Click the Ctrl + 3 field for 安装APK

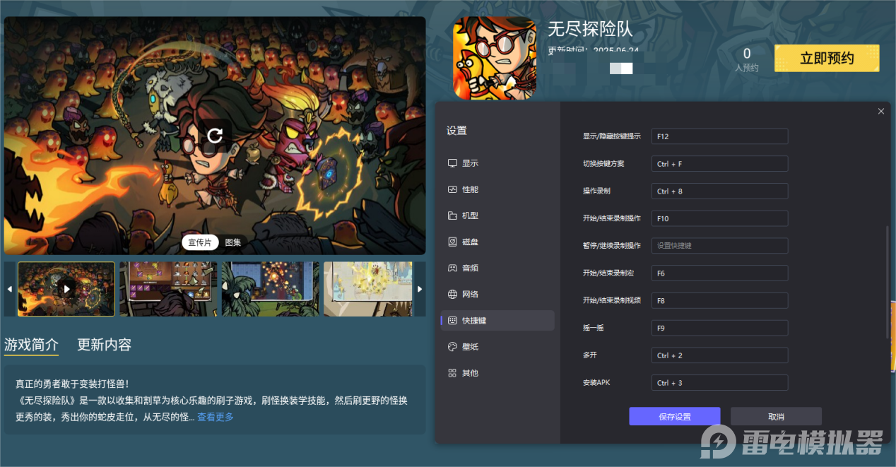coord(719,383)
